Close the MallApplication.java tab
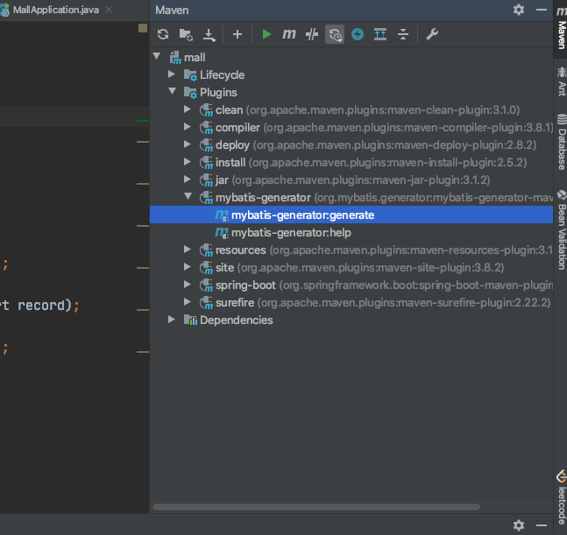 (109, 10)
